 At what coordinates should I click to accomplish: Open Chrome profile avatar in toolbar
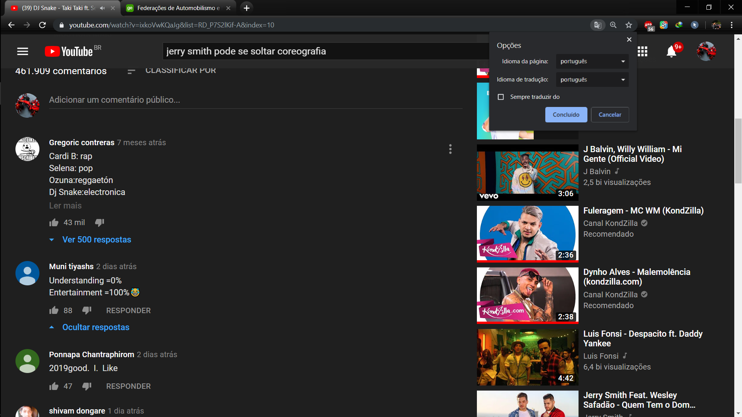tap(716, 25)
